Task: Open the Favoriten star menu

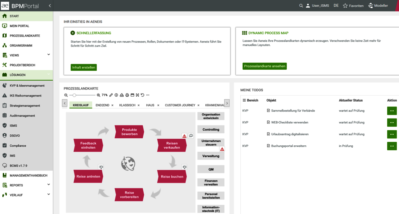Action: click(353, 6)
